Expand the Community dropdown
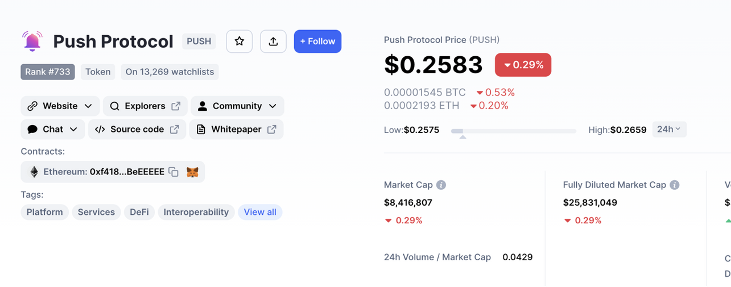This screenshot has width=731, height=287. tap(237, 106)
